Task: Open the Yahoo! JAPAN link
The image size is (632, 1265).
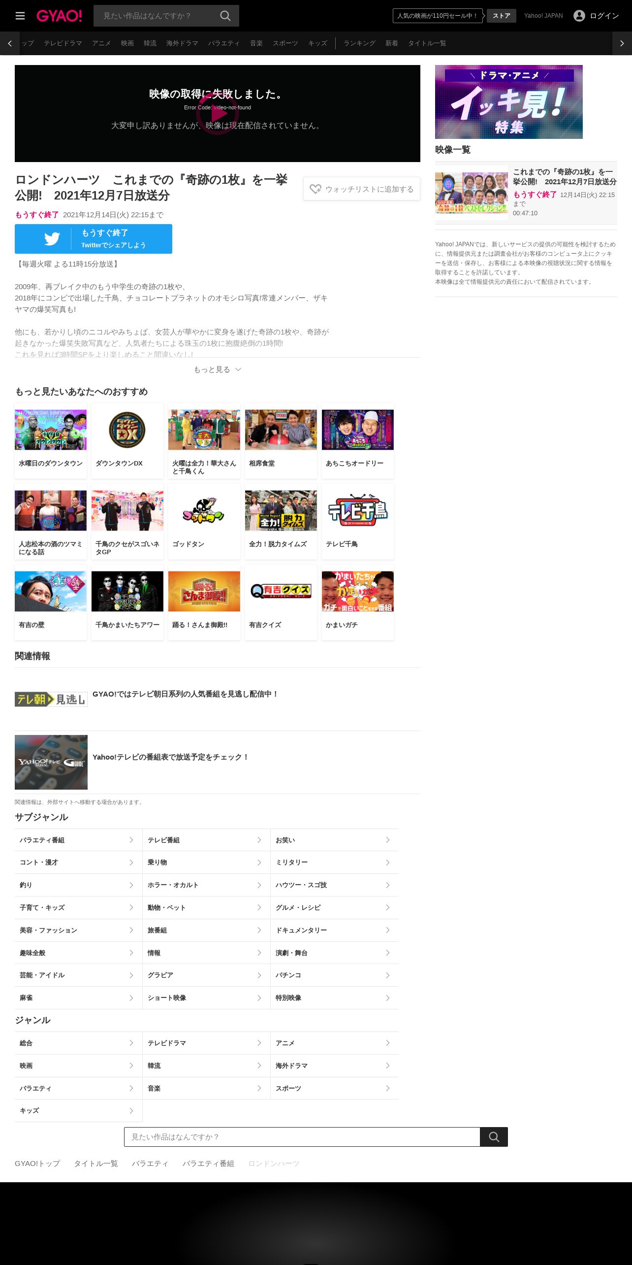Action: click(x=543, y=16)
